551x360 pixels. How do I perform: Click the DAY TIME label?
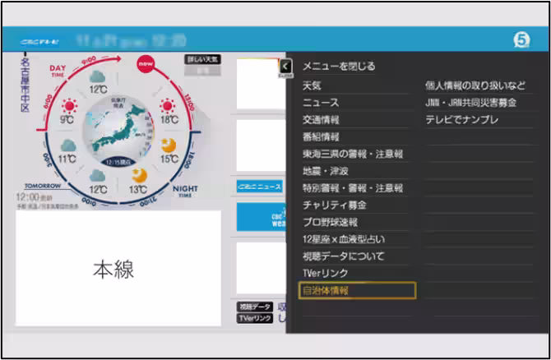coord(58,71)
